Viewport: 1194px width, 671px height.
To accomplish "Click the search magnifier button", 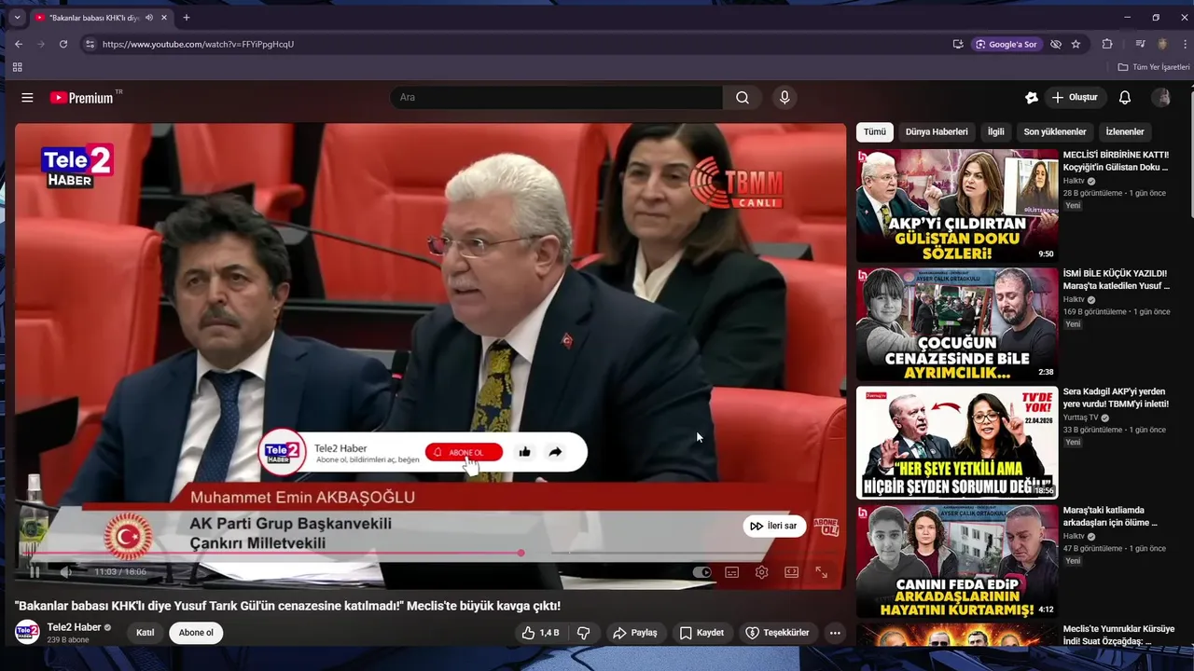I will pos(743,98).
